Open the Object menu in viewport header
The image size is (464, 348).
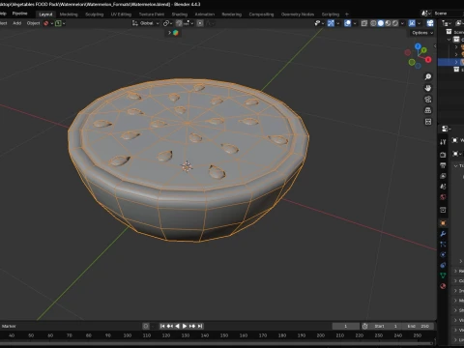(33, 23)
